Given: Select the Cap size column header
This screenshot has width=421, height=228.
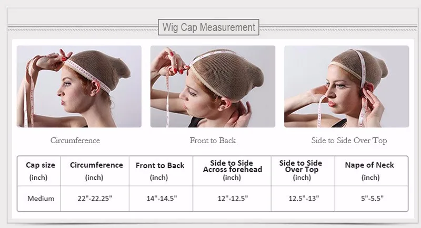Looking at the screenshot, I should [x=39, y=171].
